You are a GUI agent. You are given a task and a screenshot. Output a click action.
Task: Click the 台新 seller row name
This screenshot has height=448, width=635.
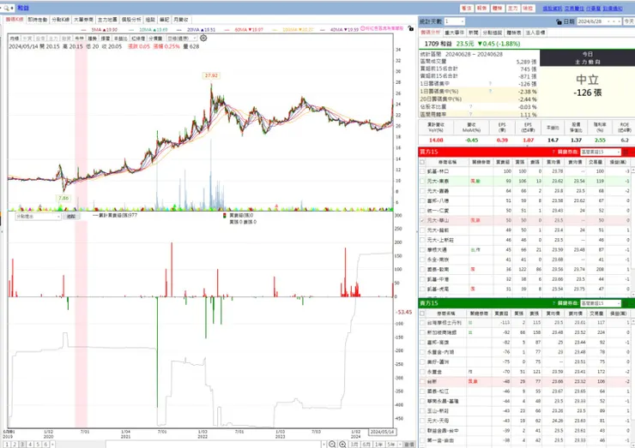(x=431, y=382)
